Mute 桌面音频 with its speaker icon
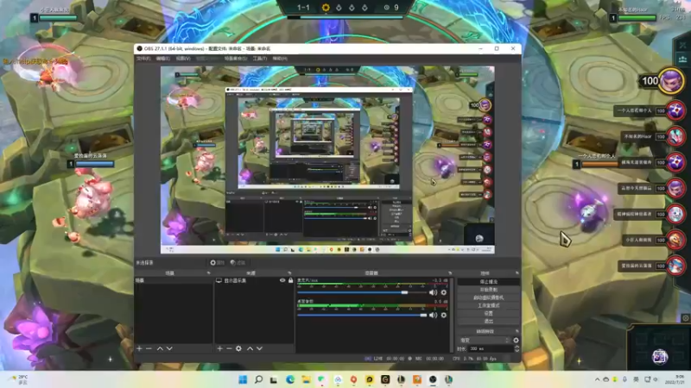Screen dimensions: 691x388 point(434,315)
